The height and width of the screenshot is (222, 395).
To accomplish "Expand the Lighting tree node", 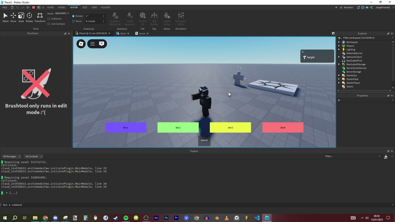I will click(339, 50).
